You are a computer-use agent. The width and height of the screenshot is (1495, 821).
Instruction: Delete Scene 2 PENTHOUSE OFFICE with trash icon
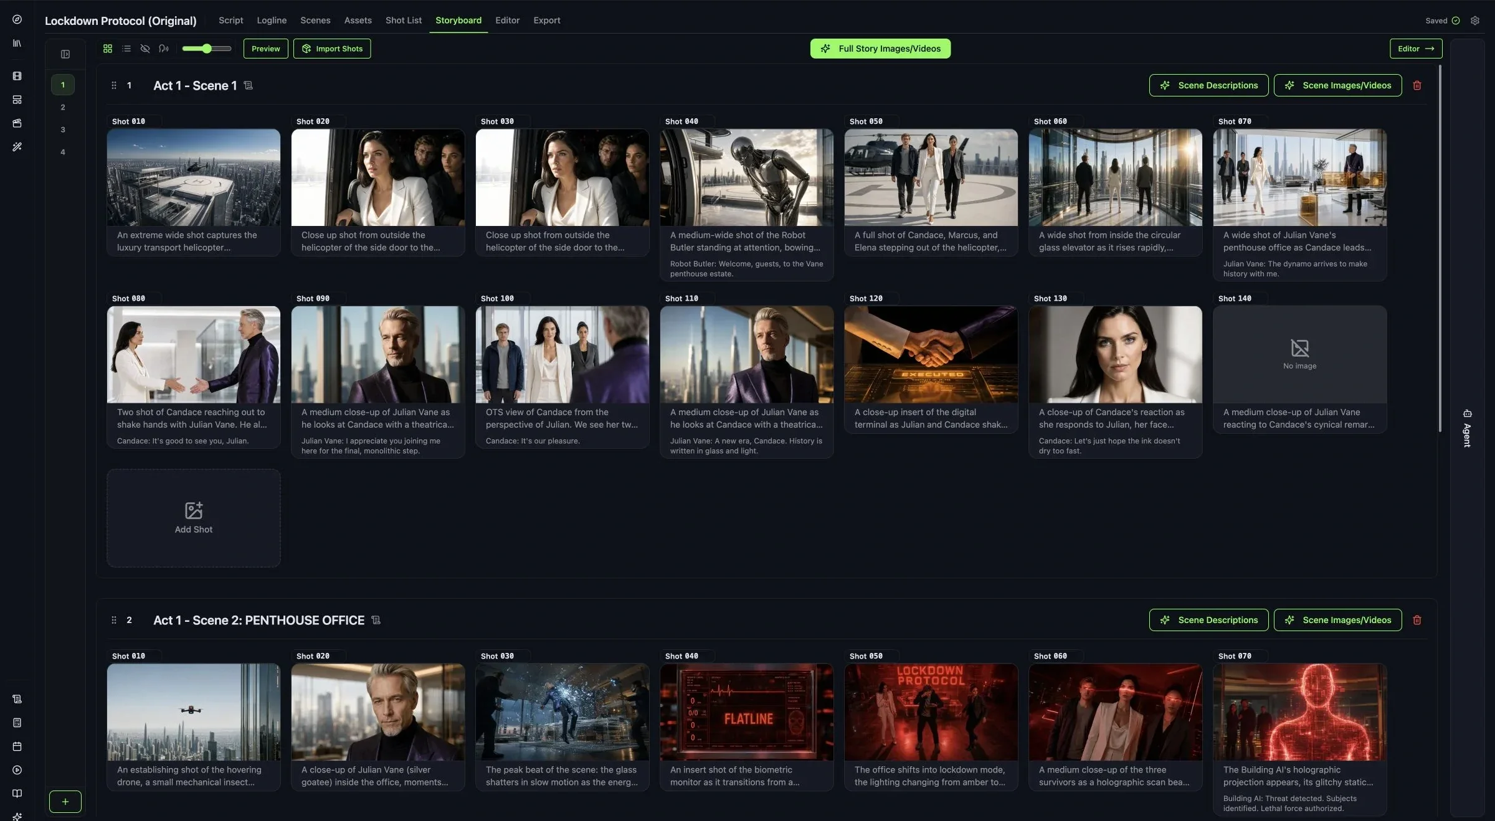1417,620
